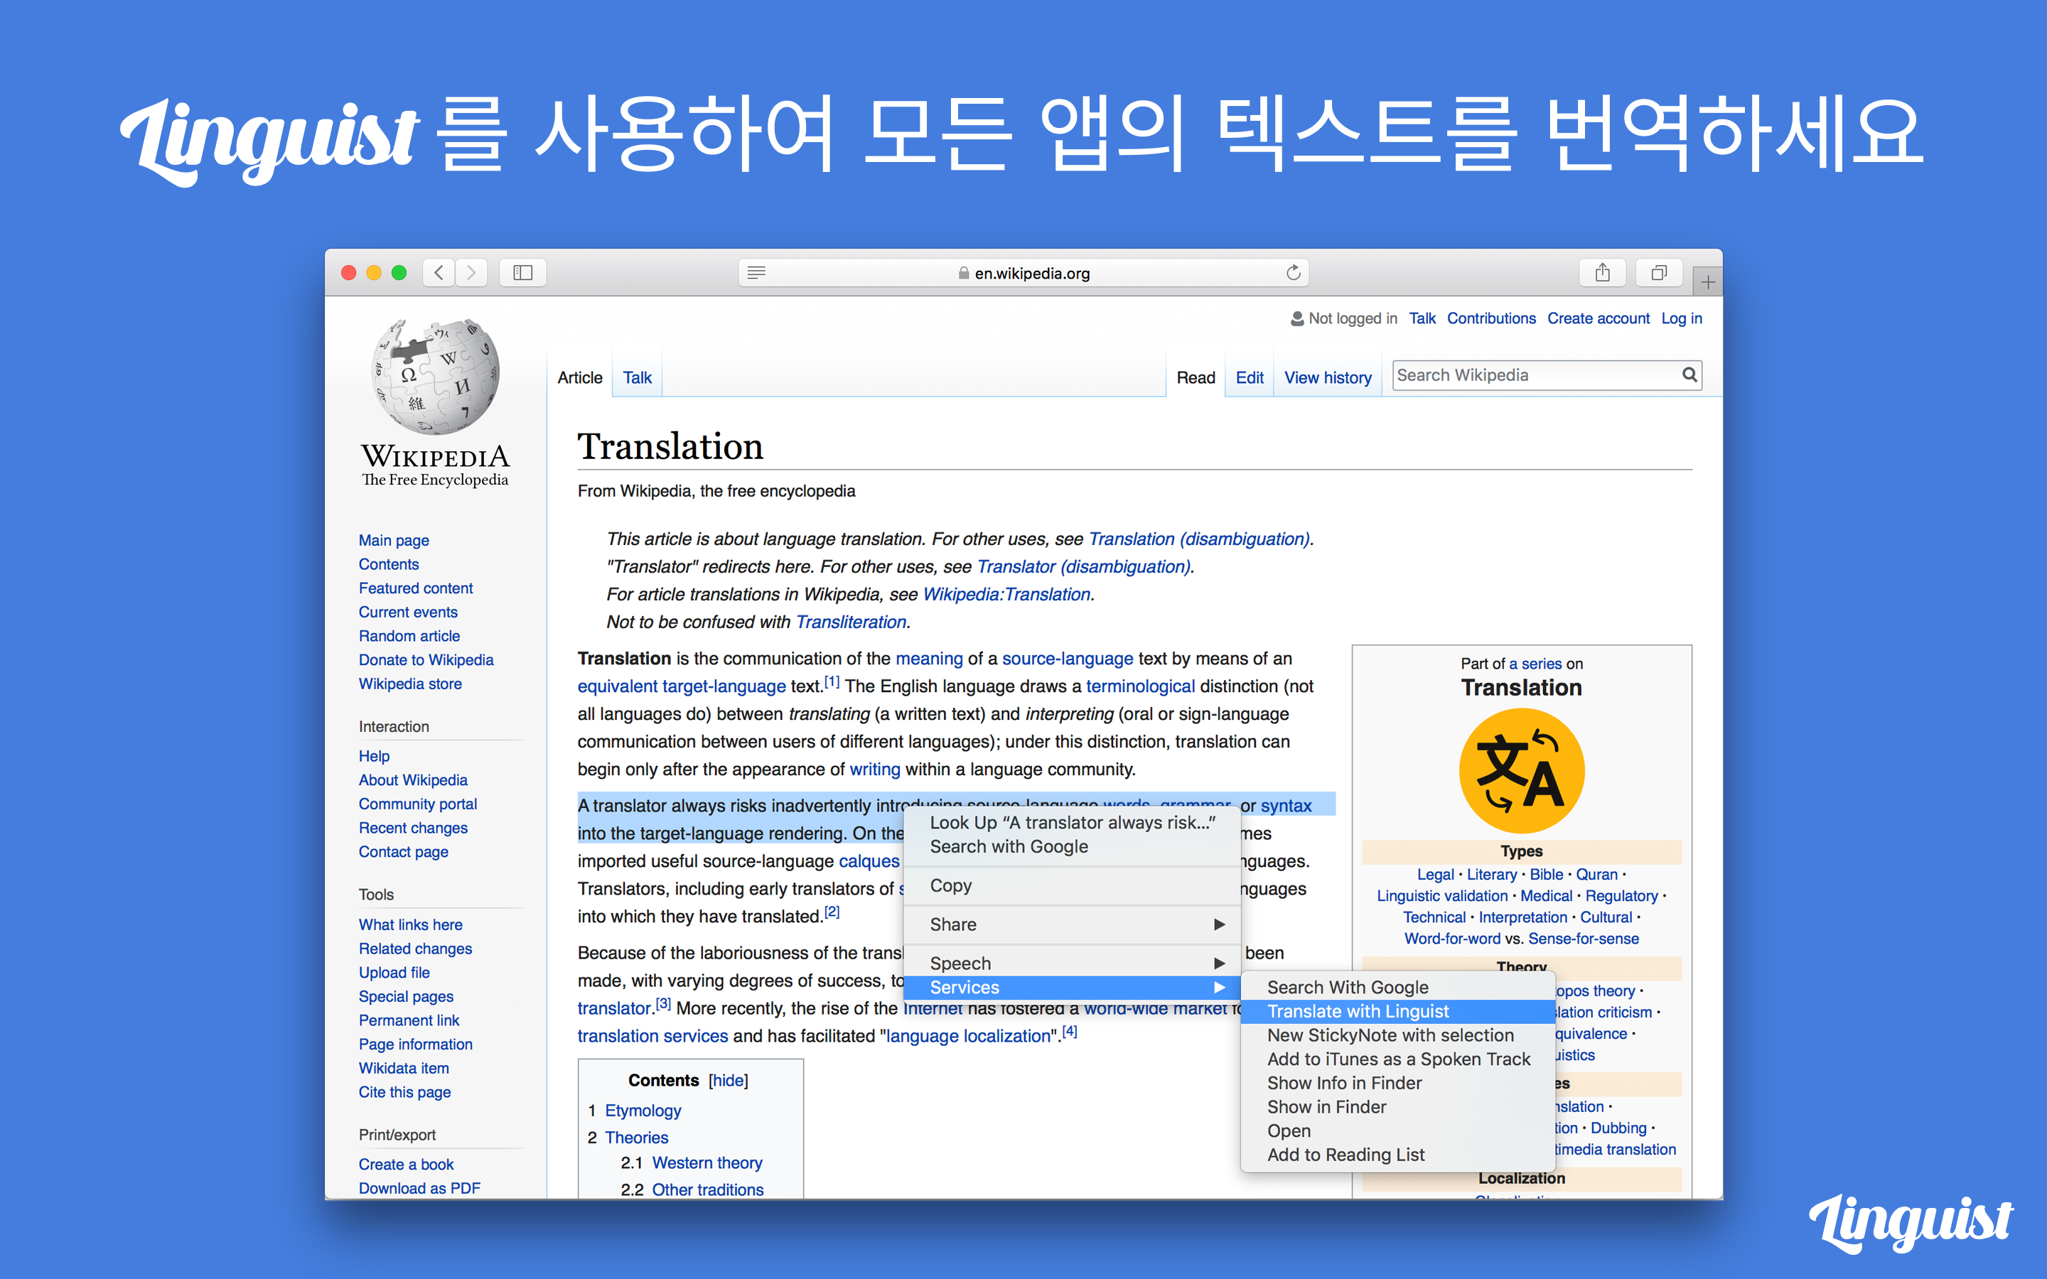
Task: Open What links here link
Action: tap(410, 924)
